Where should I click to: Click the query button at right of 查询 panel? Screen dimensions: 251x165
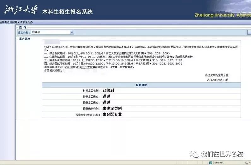click(x=249, y=32)
